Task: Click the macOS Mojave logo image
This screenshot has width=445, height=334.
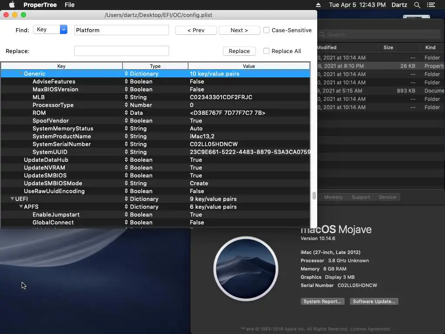Action: [246, 269]
